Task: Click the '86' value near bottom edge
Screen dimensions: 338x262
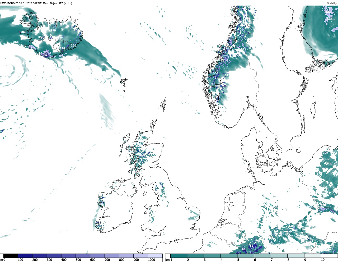Action: 244,250
